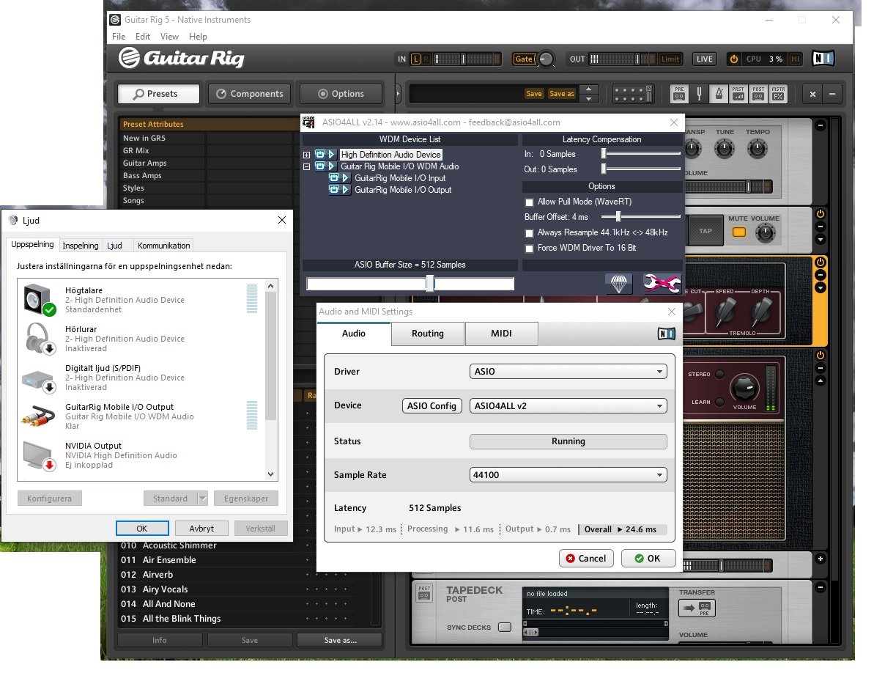Collapse all rack components with minus button
The height and width of the screenshot is (673, 874).
tap(832, 95)
